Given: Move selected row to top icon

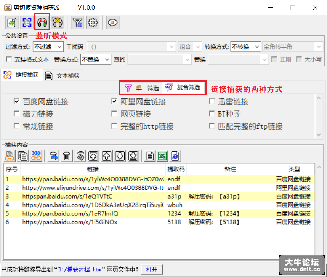Looking at the screenshot, I should (93, 156).
